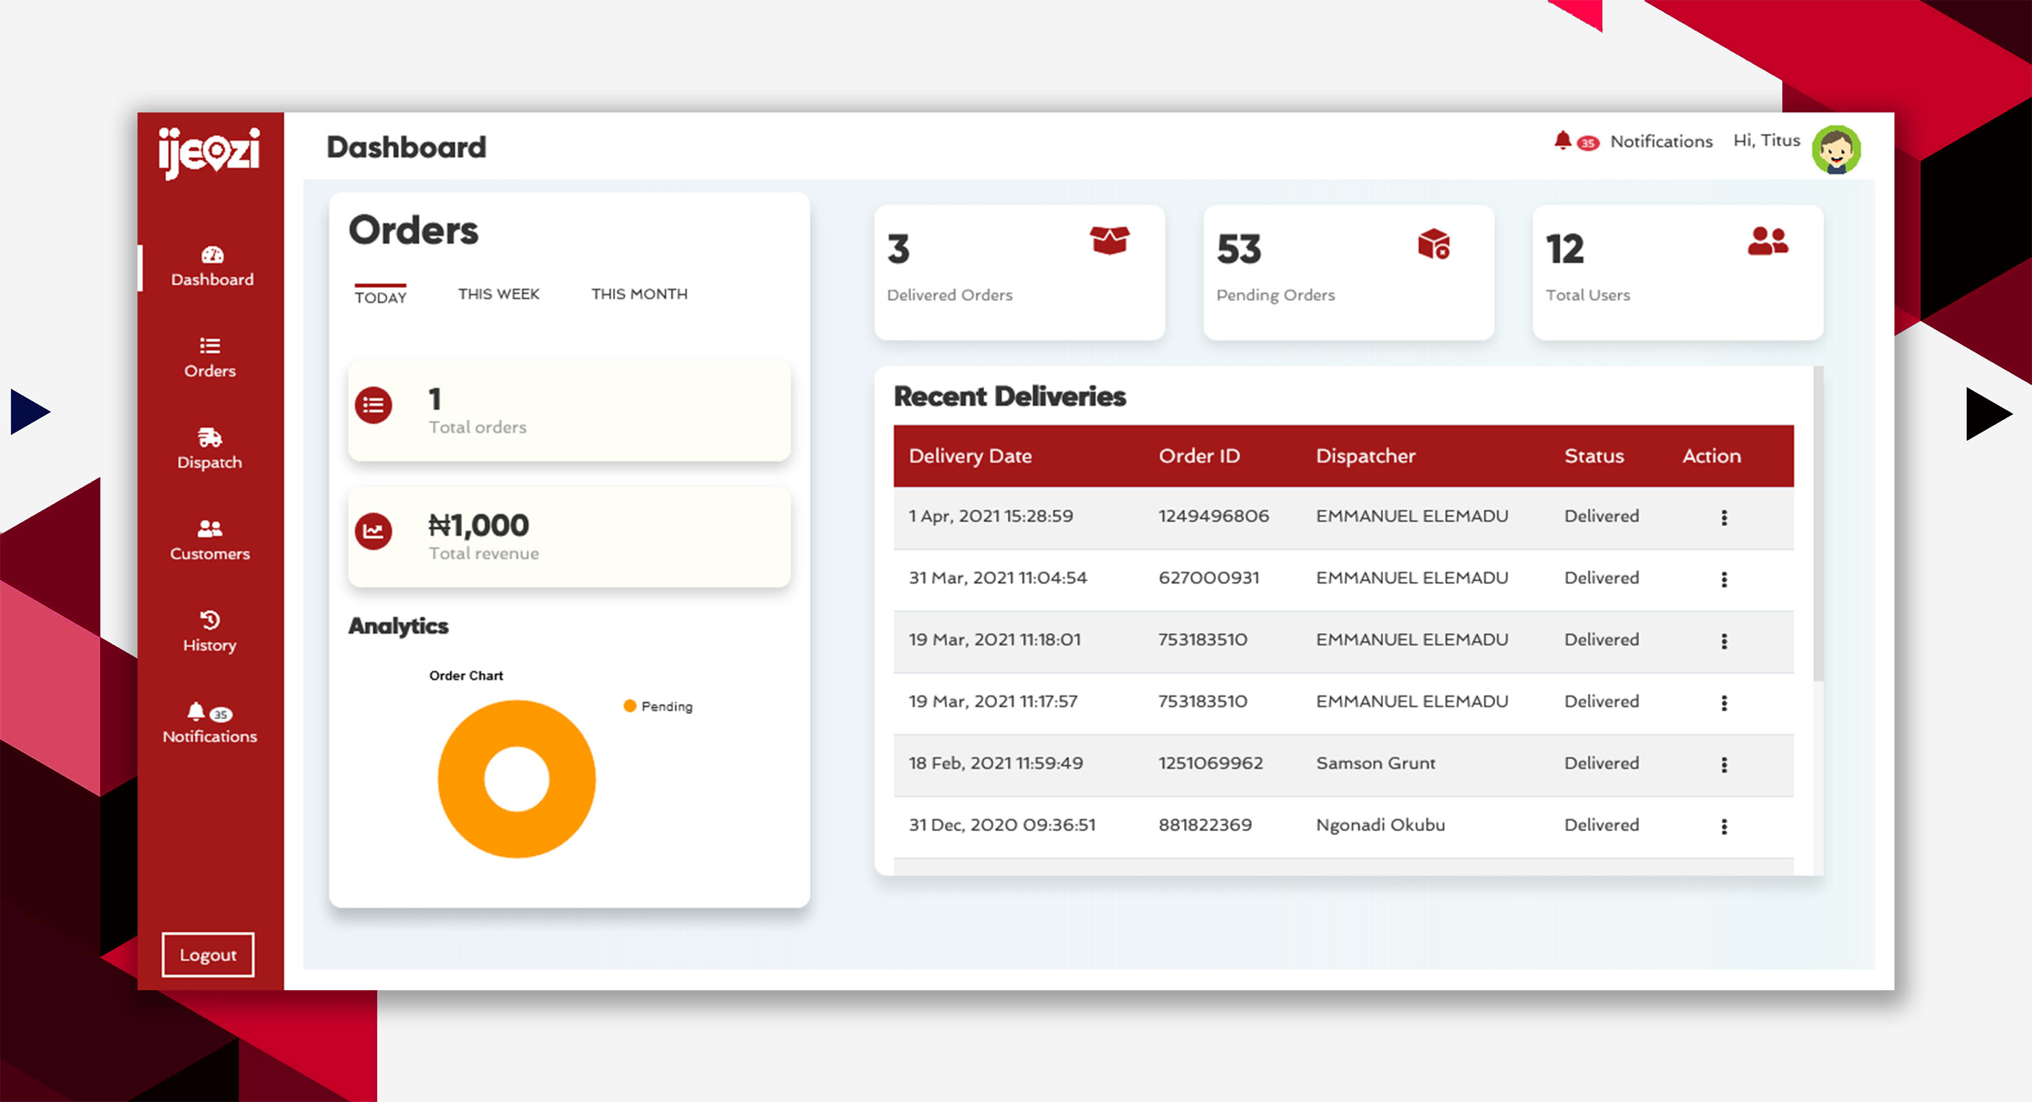The image size is (2032, 1102).
Task: Open action menu for 19 Mar 11:17:57 delivery
Action: tap(1724, 702)
